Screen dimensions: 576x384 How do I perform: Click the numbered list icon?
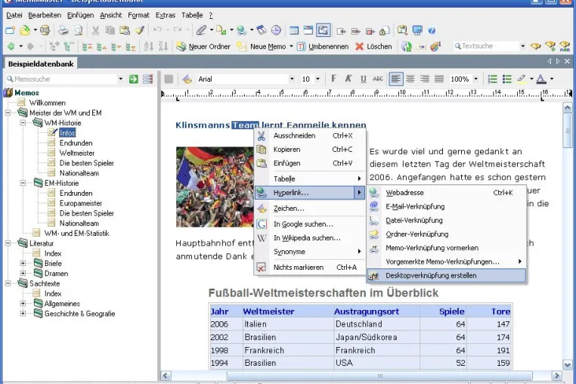point(492,79)
